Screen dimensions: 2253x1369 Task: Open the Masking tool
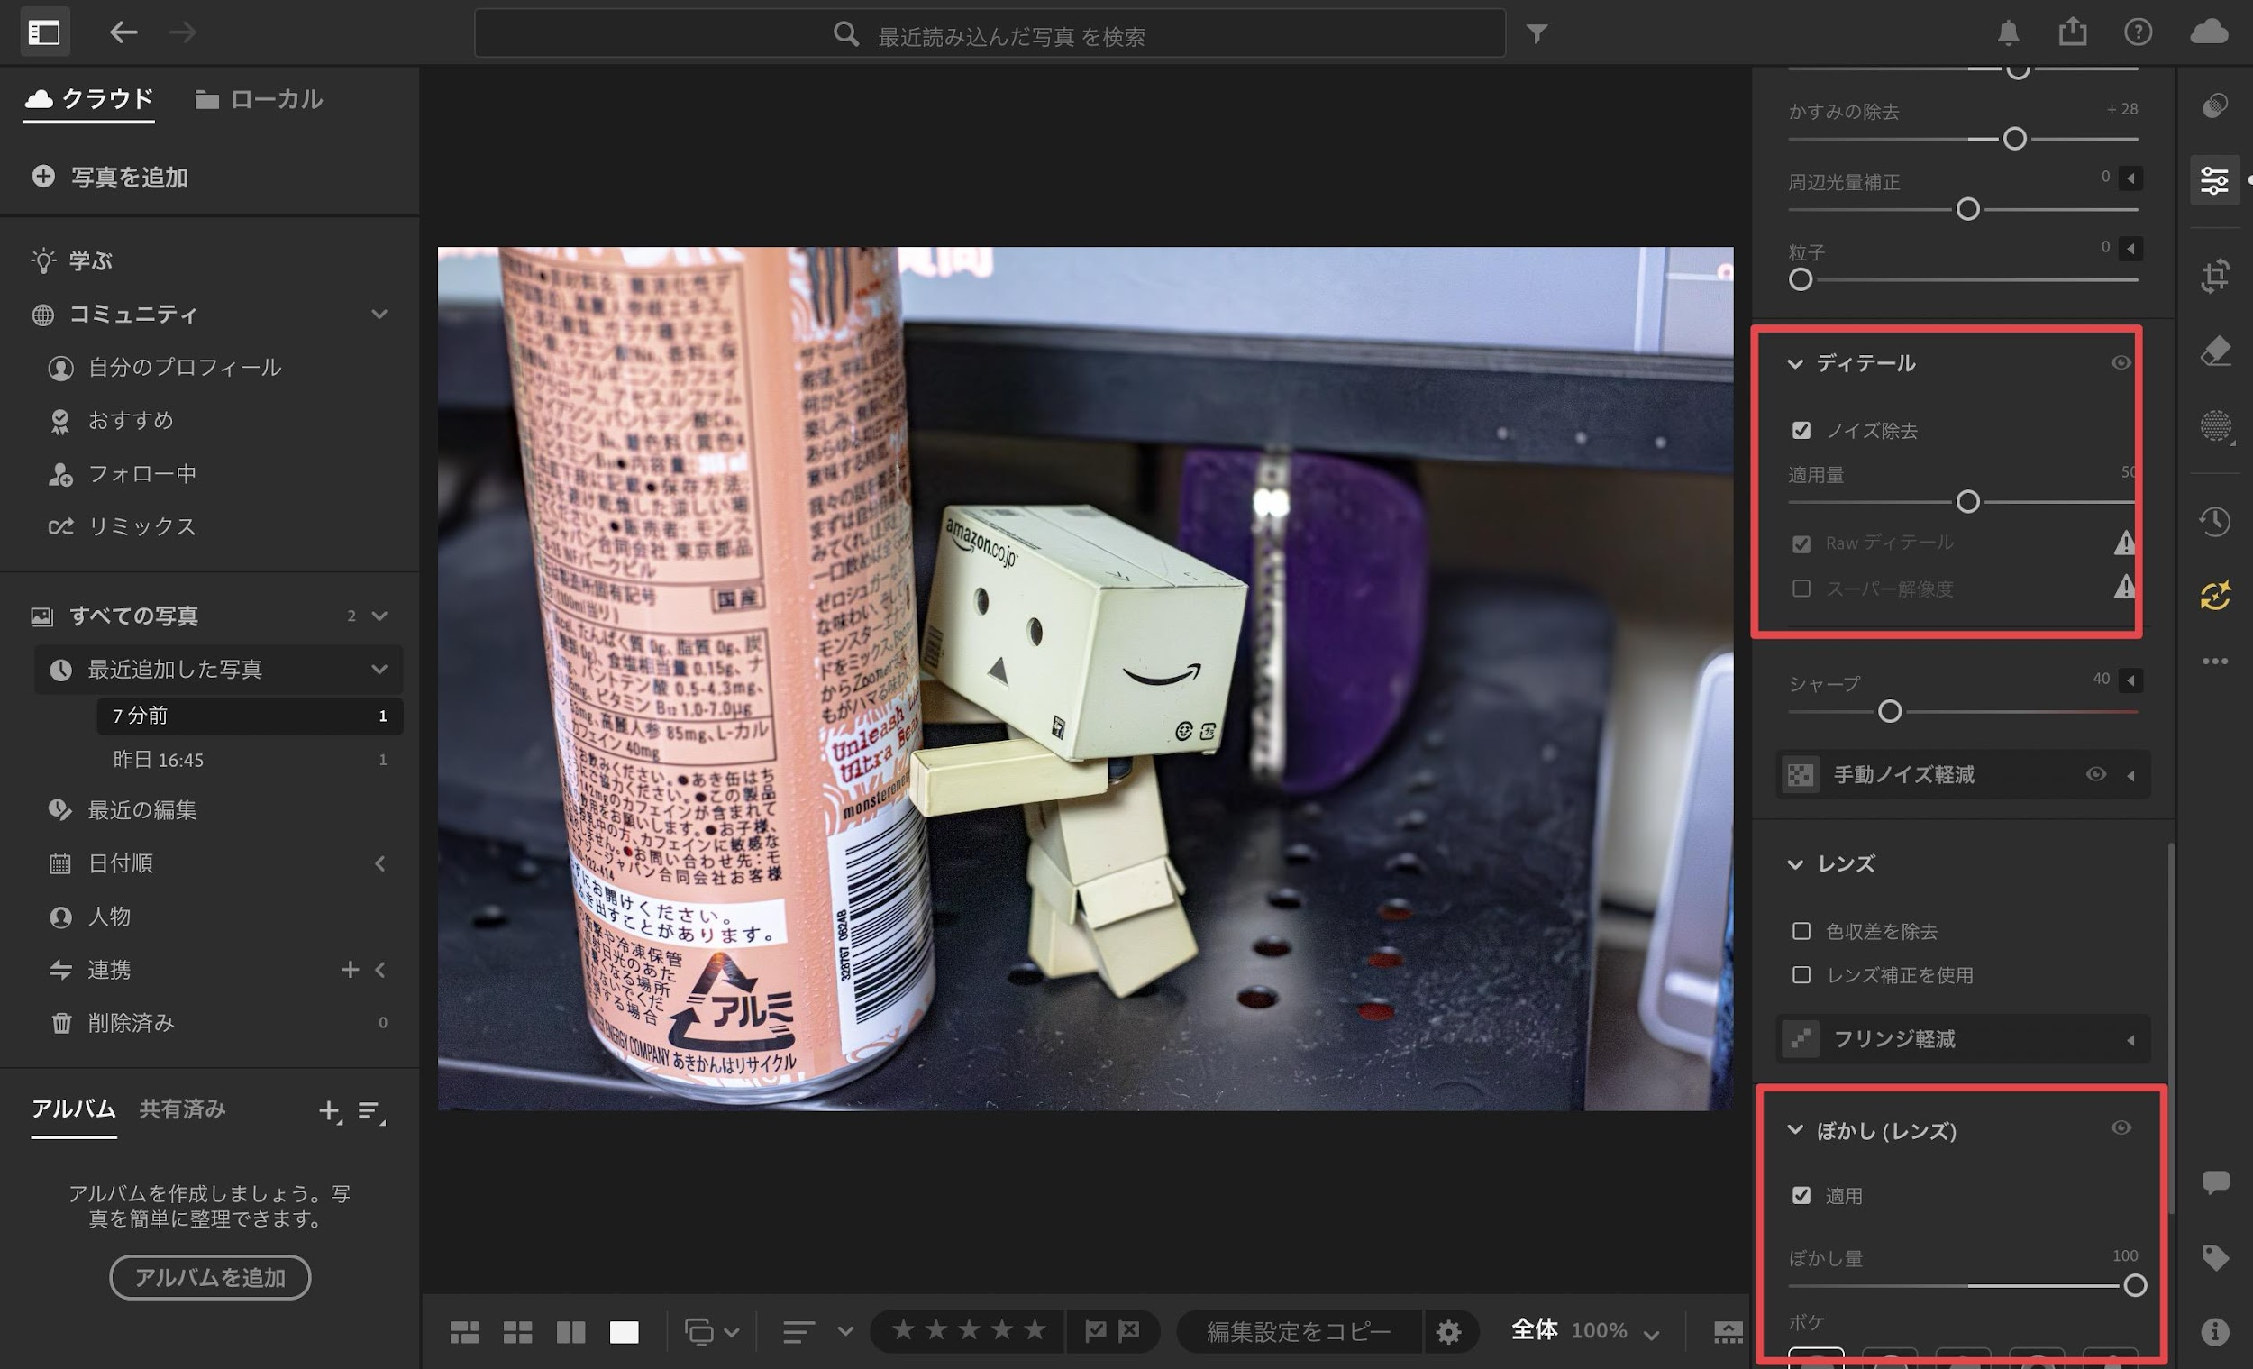2214,425
